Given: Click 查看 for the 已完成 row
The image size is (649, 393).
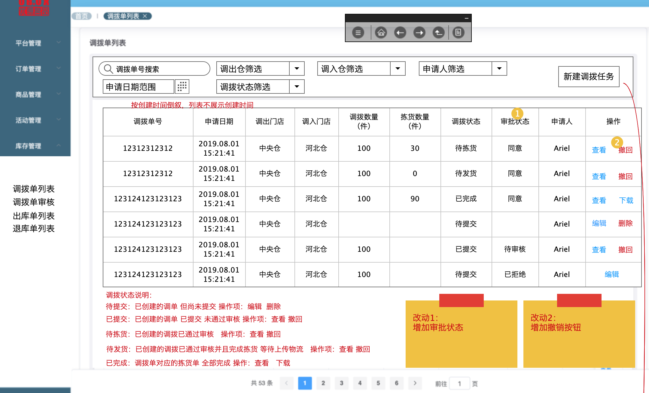Looking at the screenshot, I should [x=599, y=200].
